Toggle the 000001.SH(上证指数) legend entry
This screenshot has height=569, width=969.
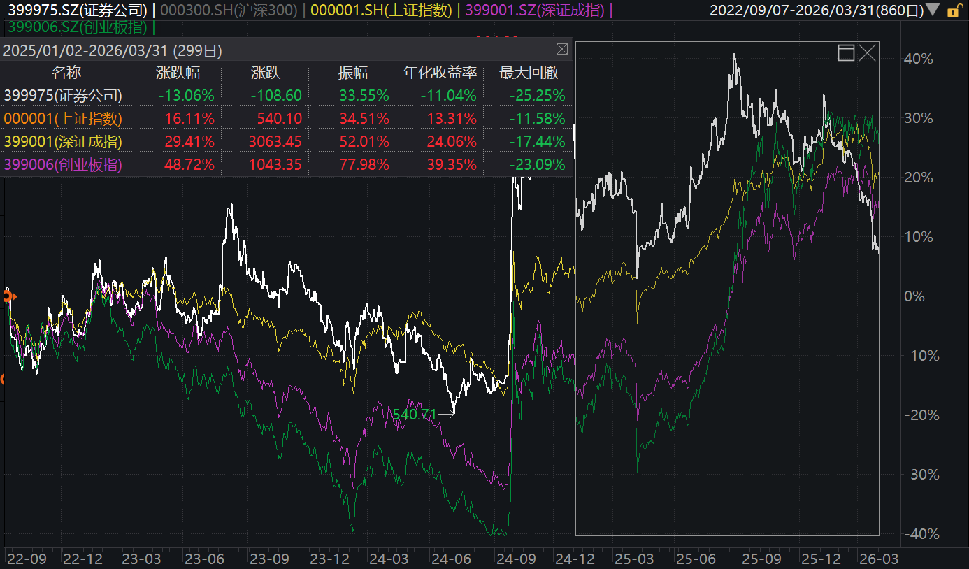tap(381, 10)
